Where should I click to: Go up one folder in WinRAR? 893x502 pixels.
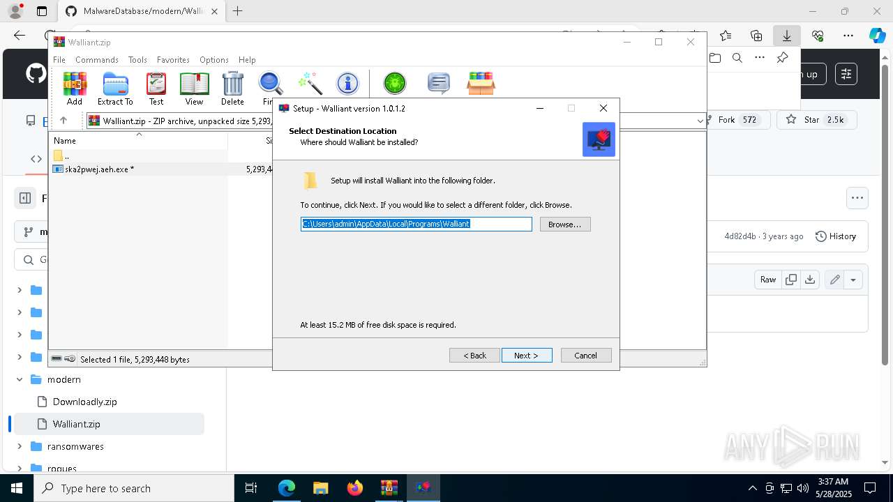[x=63, y=121]
